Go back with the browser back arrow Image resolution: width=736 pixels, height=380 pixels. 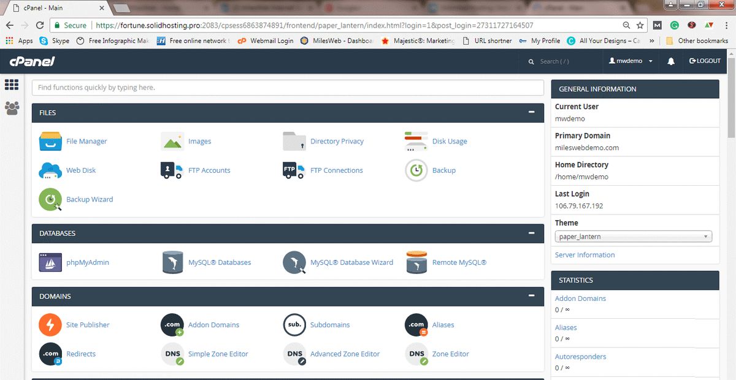9,25
